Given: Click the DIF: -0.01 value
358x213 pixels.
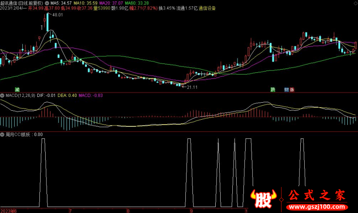Looking at the screenshot, I should tap(46, 96).
